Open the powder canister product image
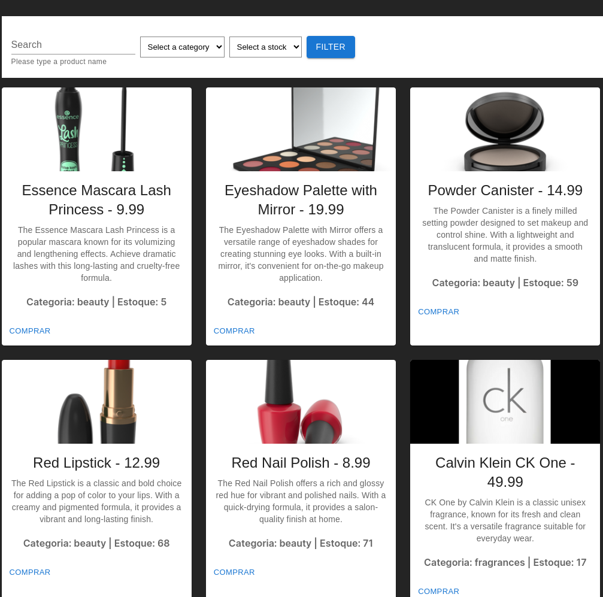603x597 pixels. [x=505, y=129]
